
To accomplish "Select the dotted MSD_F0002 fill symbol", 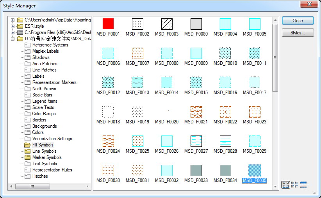I will point(137,24).
